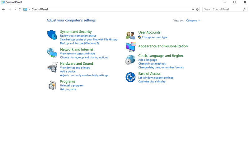Open the Programs category icon
The image size is (249, 167).
52,85
